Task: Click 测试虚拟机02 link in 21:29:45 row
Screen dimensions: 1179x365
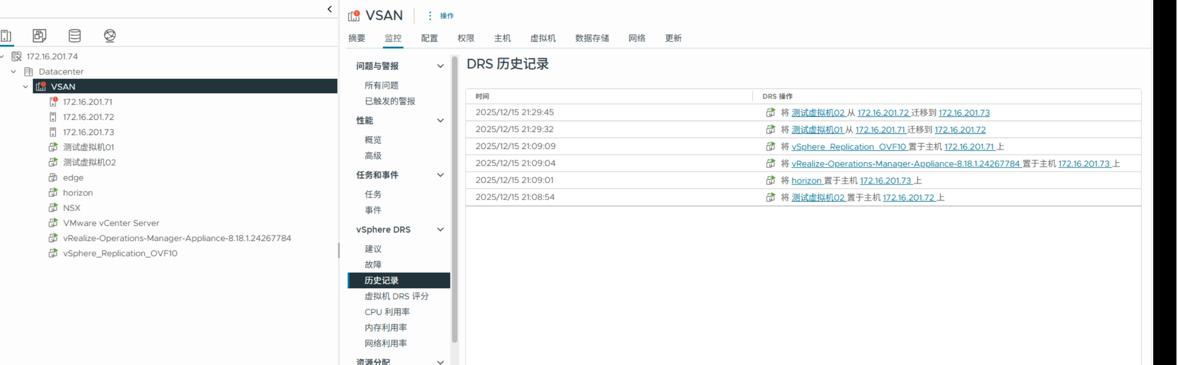Action: [819, 112]
